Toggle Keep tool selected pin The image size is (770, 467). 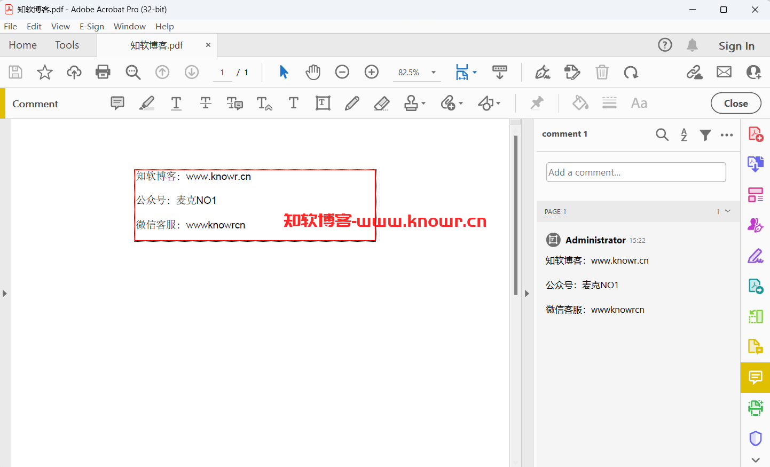pos(537,102)
